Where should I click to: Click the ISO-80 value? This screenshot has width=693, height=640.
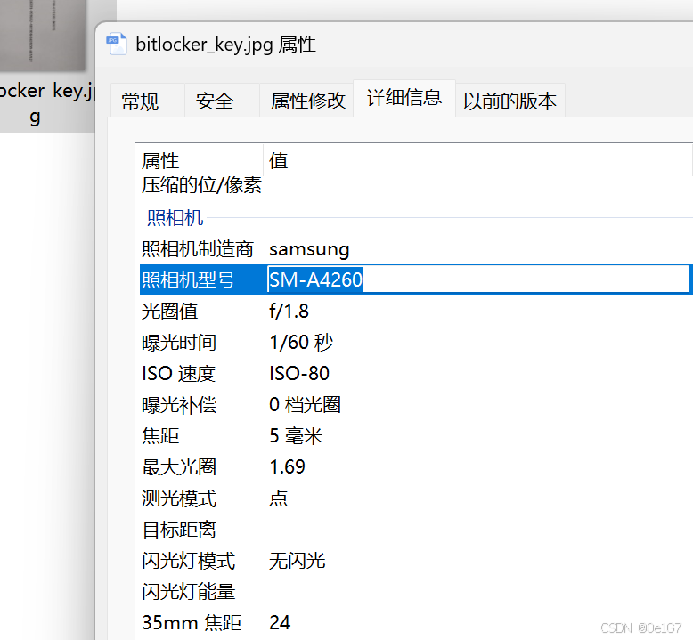299,373
